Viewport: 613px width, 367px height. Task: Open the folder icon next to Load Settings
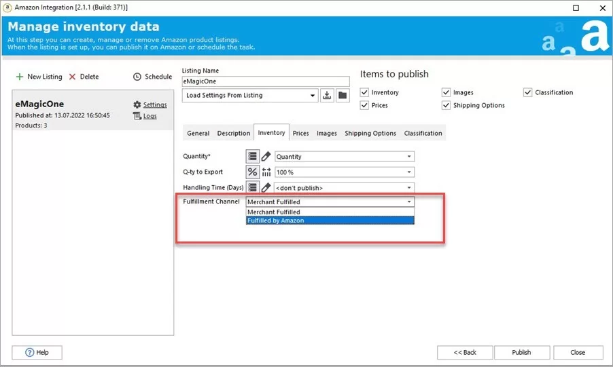[343, 96]
